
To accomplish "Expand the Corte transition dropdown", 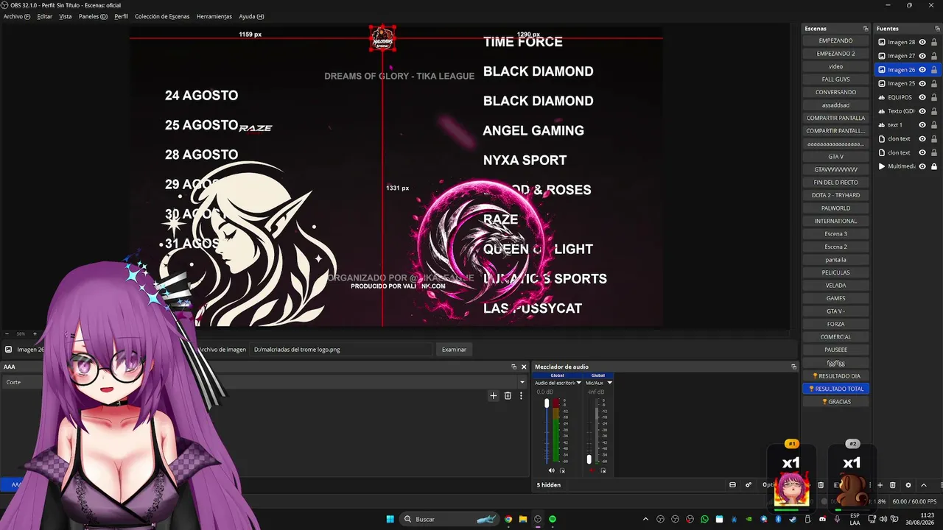I will click(x=522, y=382).
